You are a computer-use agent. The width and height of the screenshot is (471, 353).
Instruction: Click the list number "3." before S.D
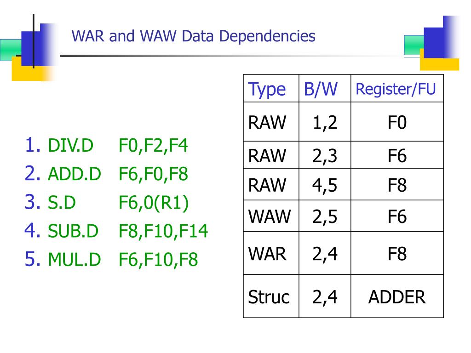33,202
